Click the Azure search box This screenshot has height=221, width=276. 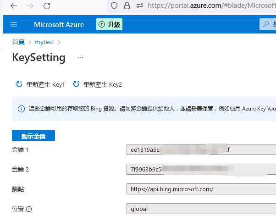[268, 24]
